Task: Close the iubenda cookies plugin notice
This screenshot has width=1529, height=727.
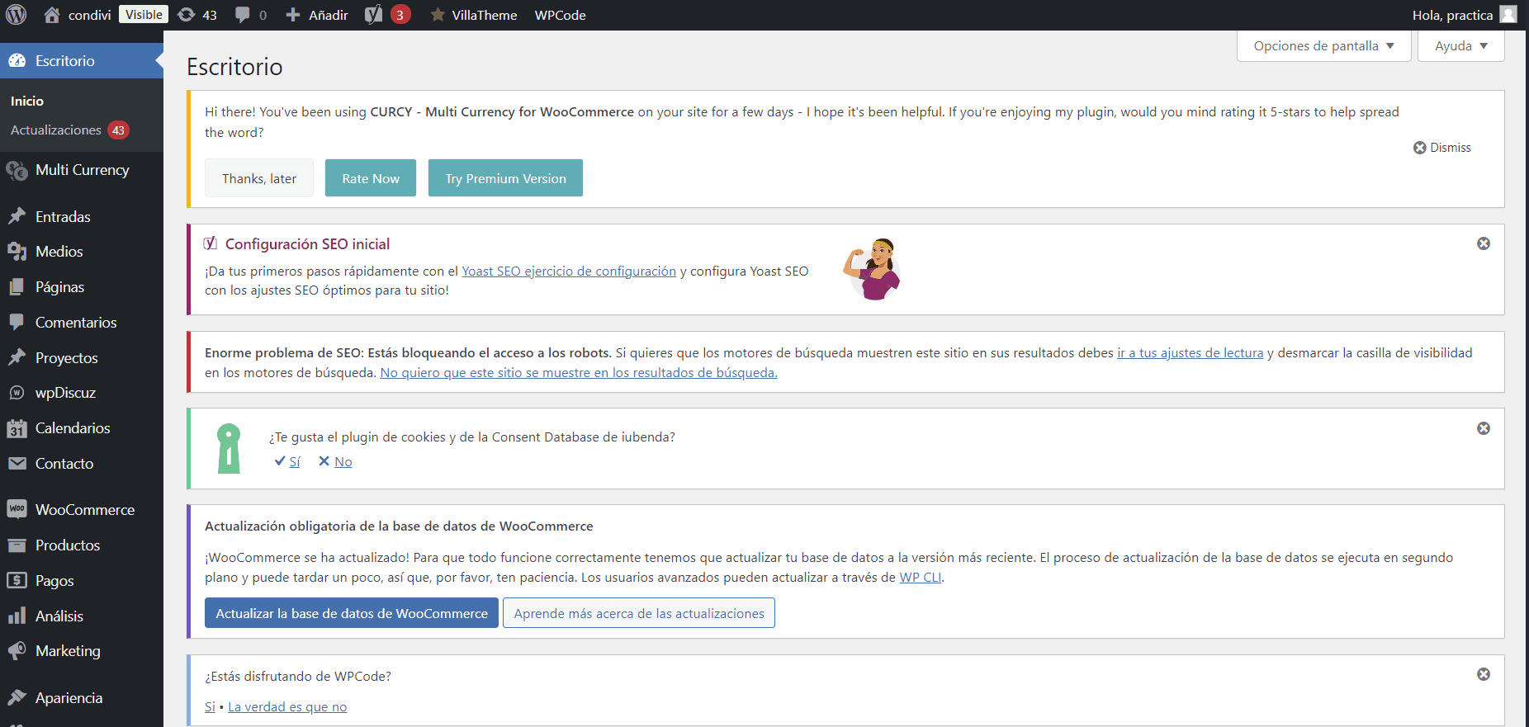Action: point(1484,428)
